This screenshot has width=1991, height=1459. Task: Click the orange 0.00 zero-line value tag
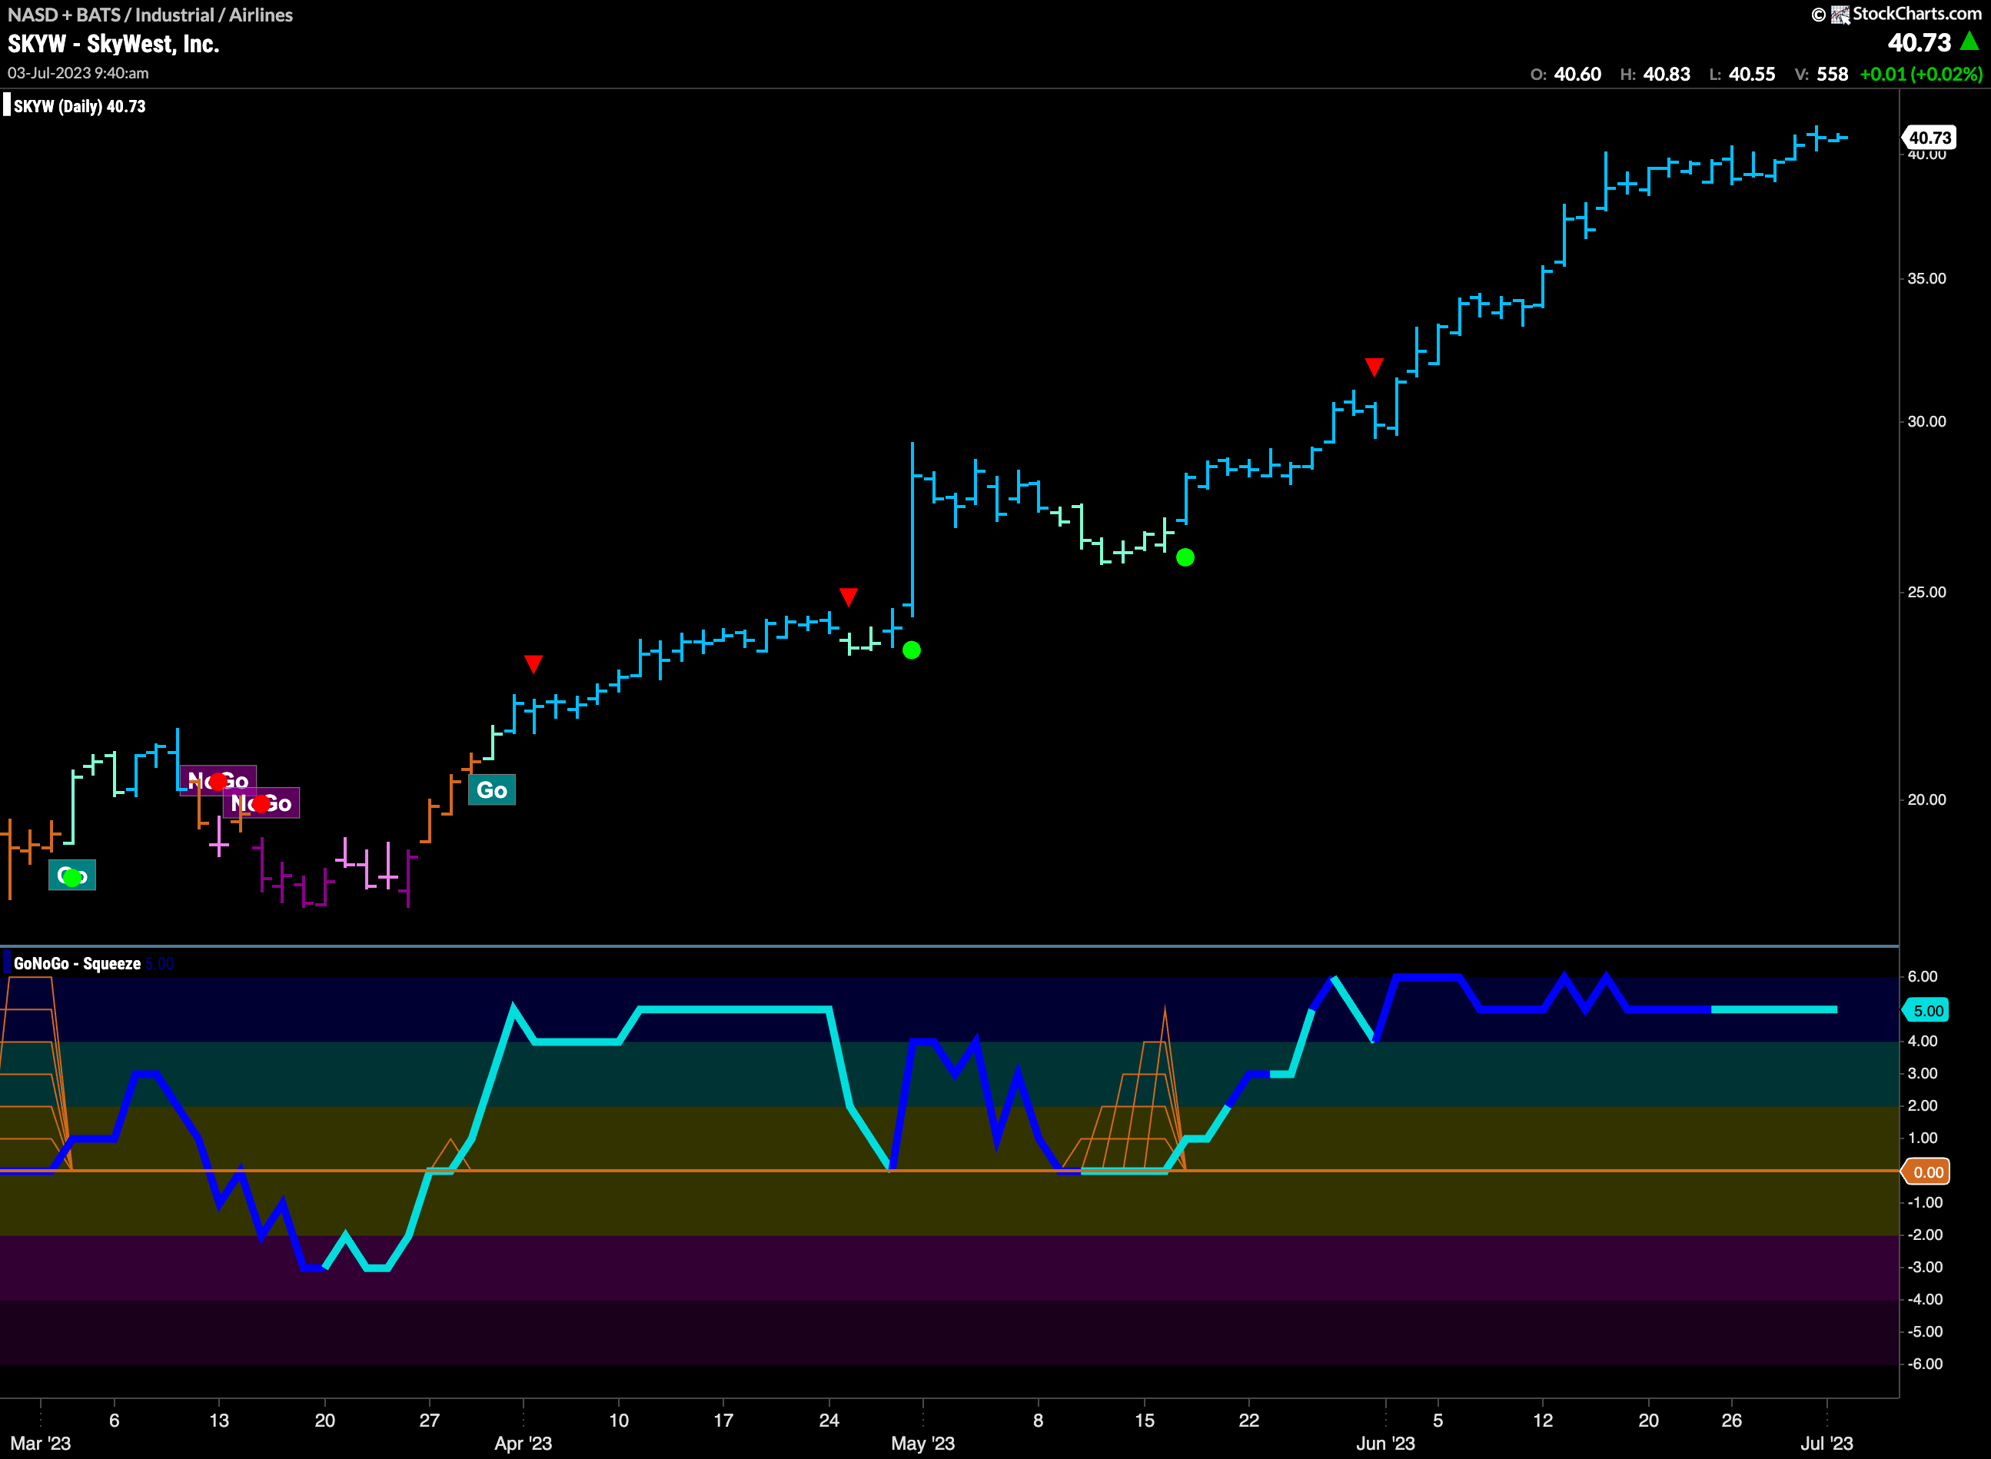pyautogui.click(x=1927, y=1172)
